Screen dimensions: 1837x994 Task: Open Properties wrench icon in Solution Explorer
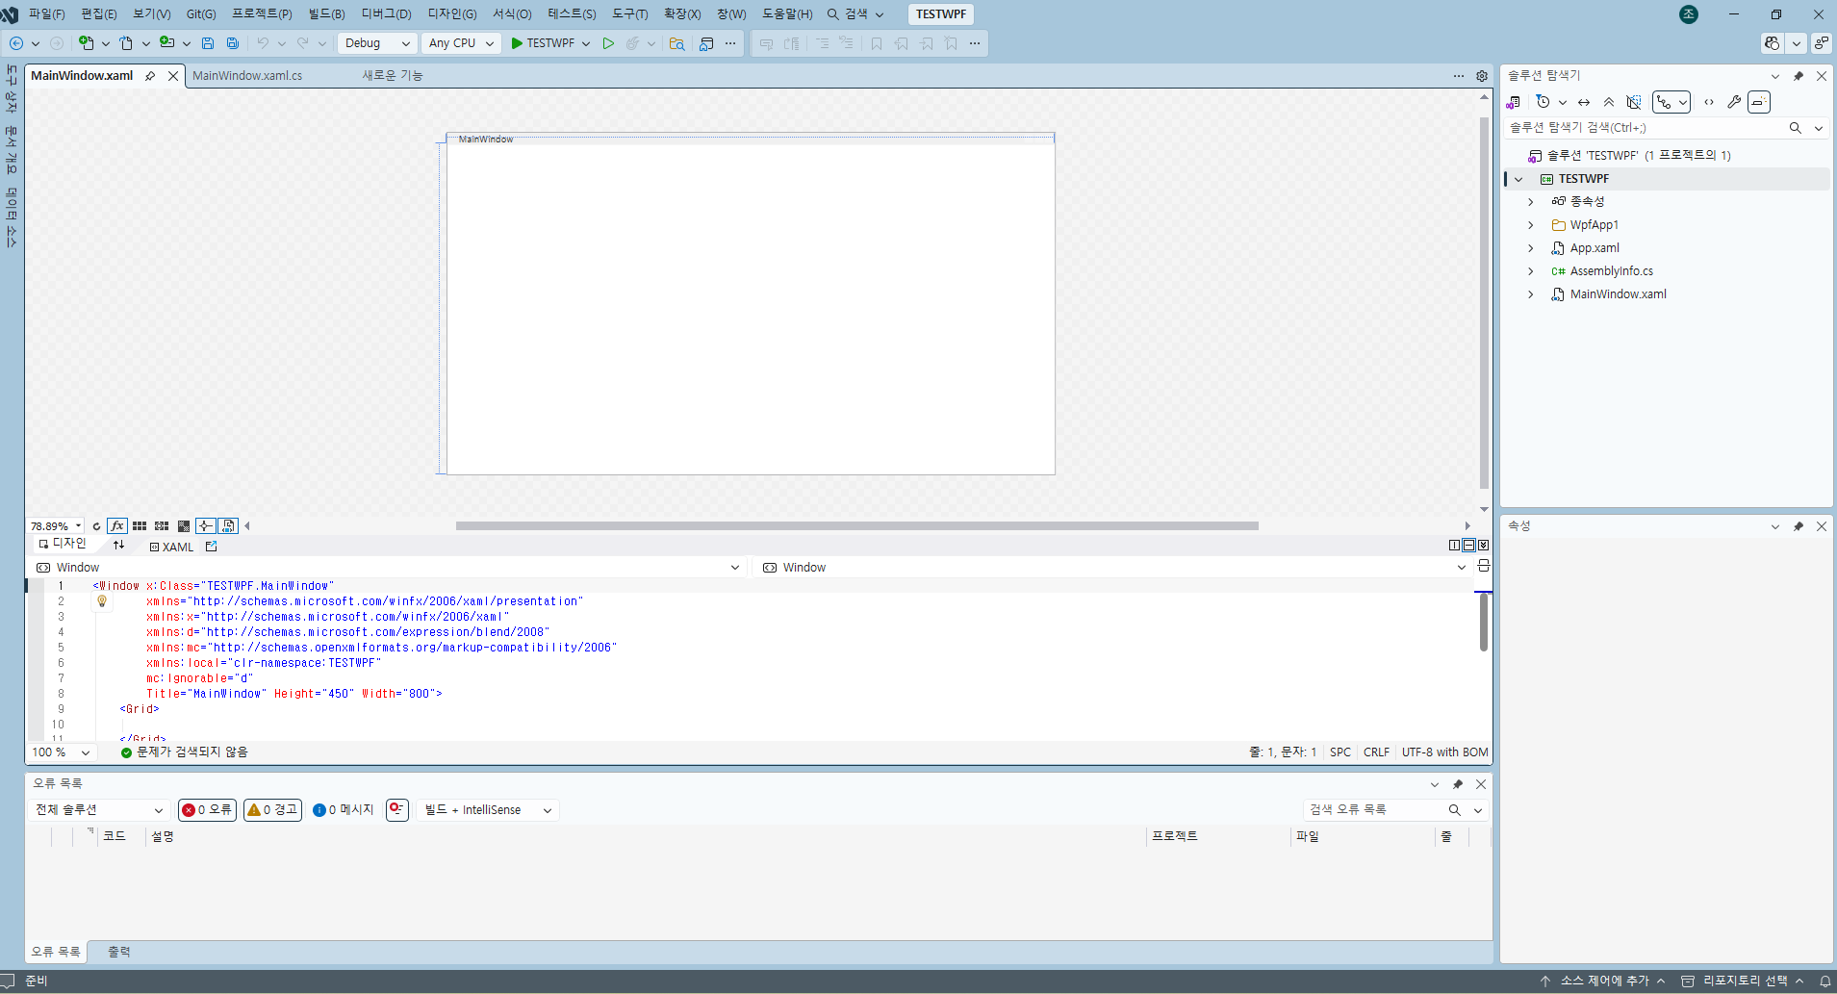(x=1734, y=102)
